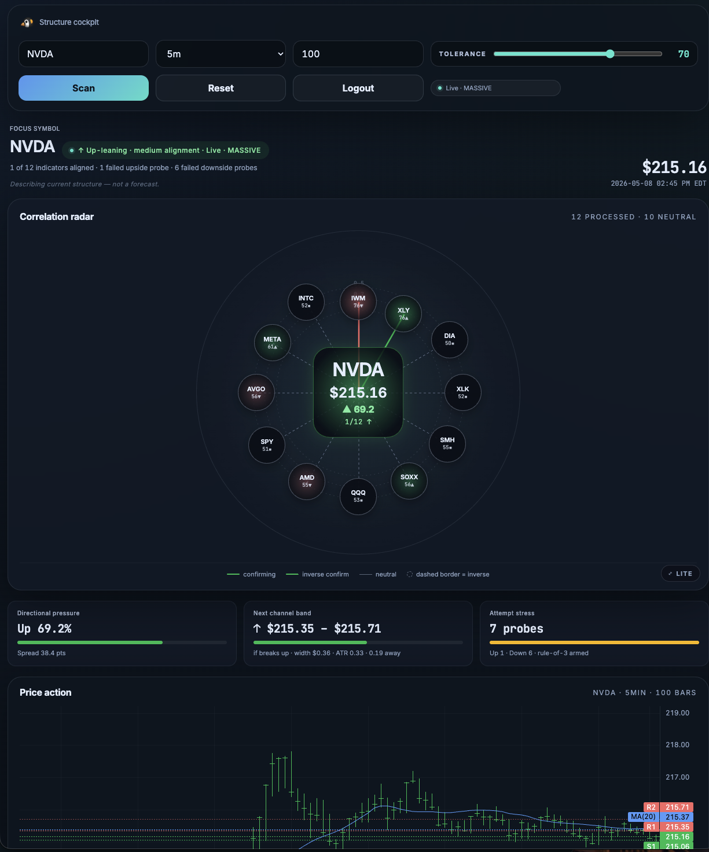Select the AVGO node on radar
The image size is (709, 852).
tap(256, 392)
